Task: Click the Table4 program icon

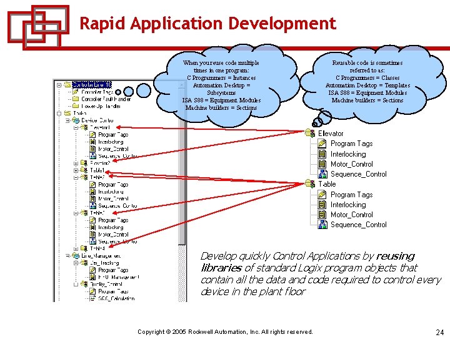Action: point(84,248)
